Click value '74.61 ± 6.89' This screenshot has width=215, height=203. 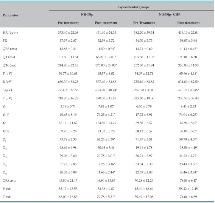(x=188, y=197)
